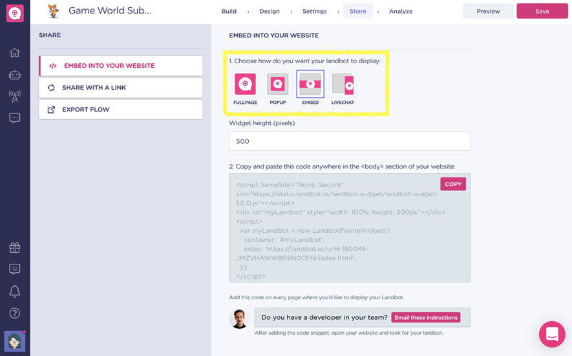The height and width of the screenshot is (356, 572).
Task: Click the Widget height input field
Action: 350,141
